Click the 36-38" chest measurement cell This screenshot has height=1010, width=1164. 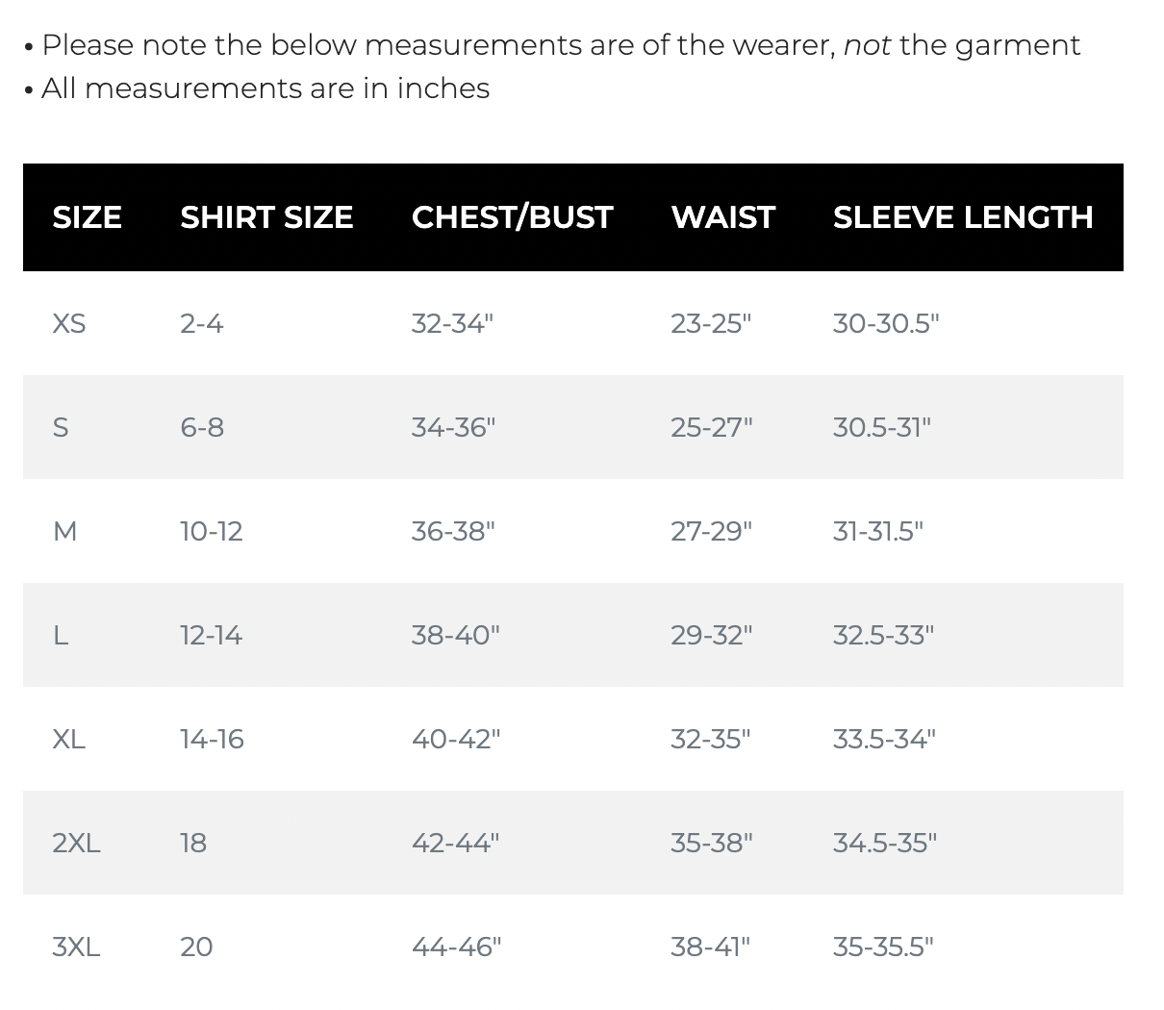[x=453, y=531]
